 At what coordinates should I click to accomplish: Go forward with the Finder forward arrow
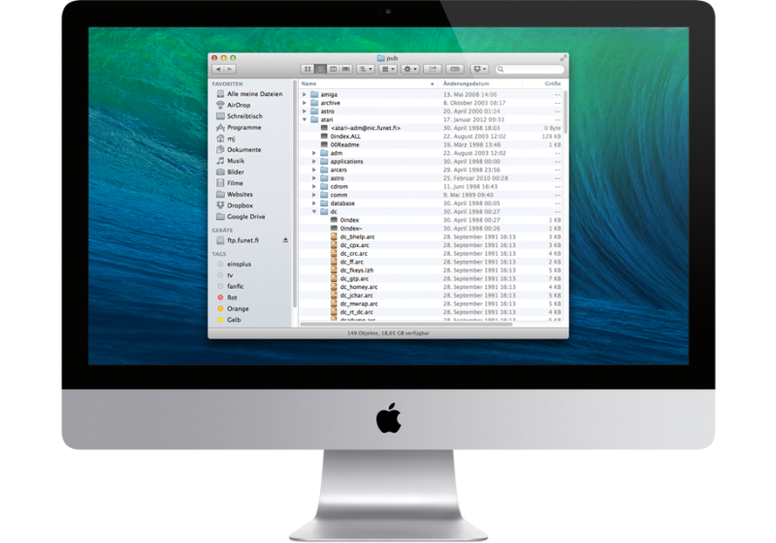[x=230, y=69]
